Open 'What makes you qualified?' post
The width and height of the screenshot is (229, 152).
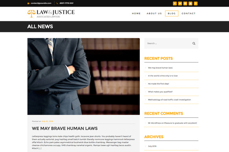160,92
